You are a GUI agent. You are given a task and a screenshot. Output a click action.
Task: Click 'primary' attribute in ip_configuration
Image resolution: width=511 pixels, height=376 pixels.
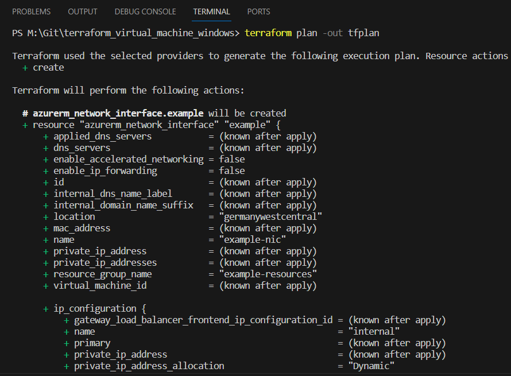click(x=92, y=343)
